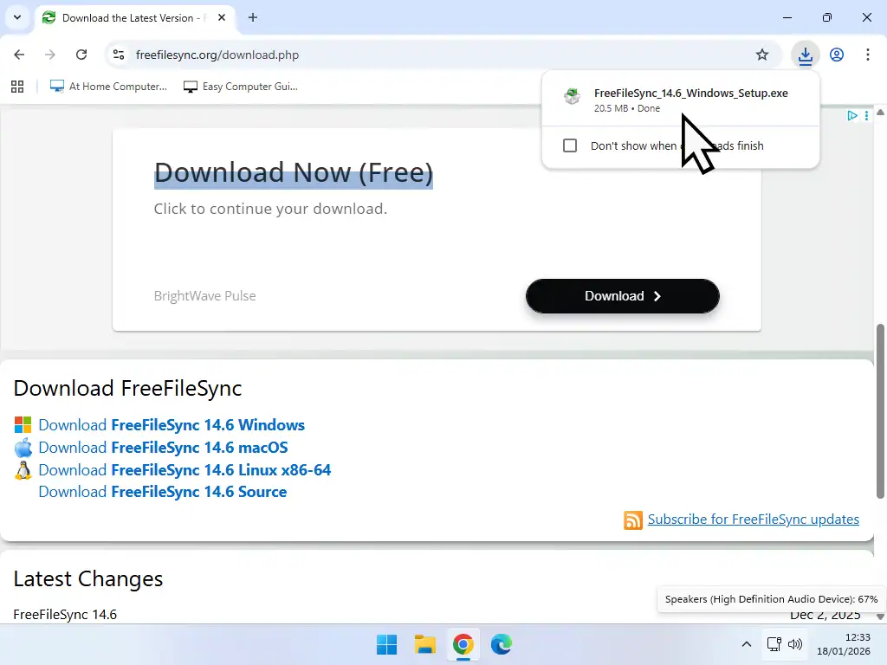
Task: Click the Linux penguin icon
Action: (x=23, y=469)
